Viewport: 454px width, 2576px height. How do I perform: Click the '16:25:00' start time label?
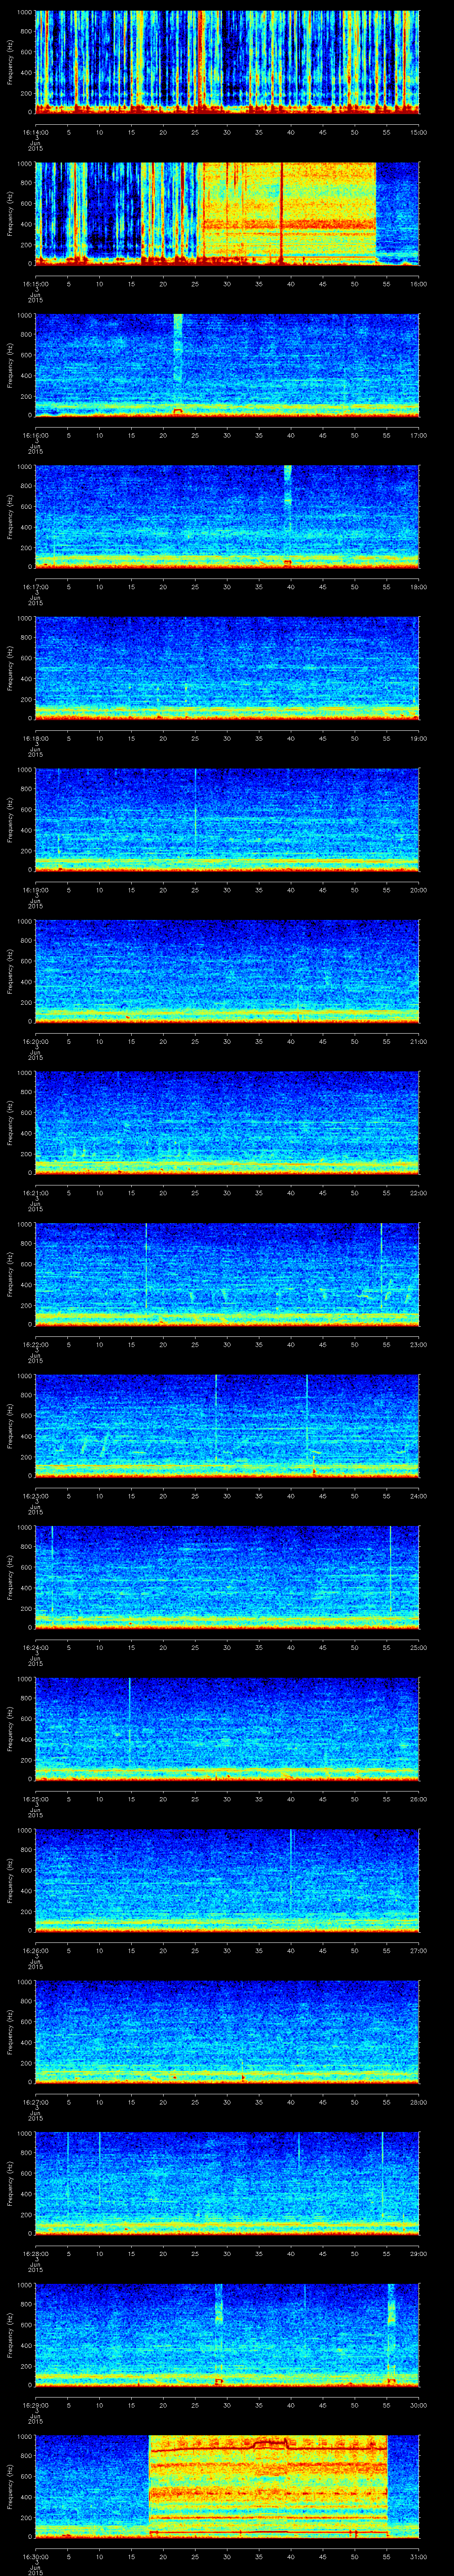tap(35, 1799)
